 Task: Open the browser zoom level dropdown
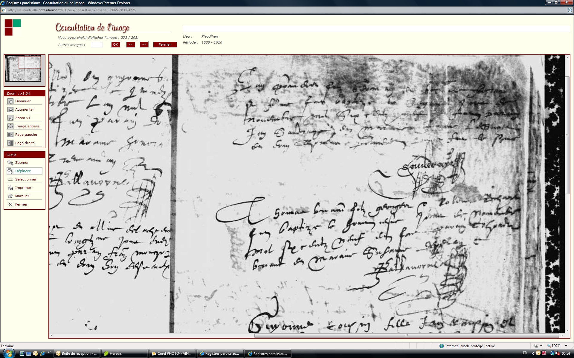coord(566,346)
